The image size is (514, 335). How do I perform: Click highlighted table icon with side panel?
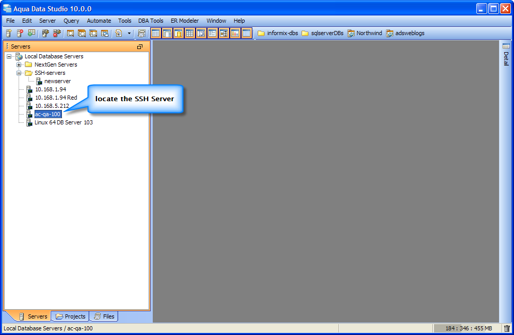click(x=167, y=33)
